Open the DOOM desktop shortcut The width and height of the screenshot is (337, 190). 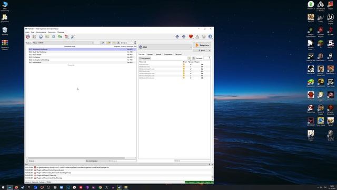(331, 31)
